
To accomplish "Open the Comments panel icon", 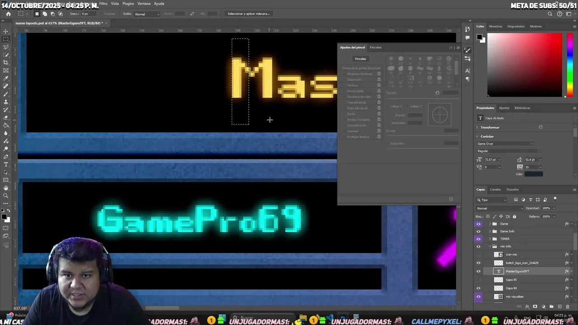I will point(467,37).
